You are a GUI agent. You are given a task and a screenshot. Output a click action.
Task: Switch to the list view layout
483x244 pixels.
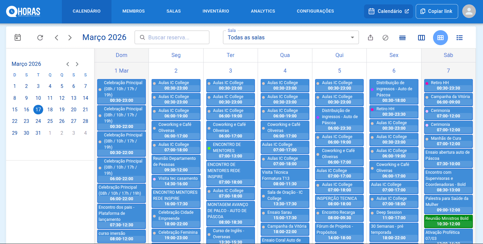tap(460, 38)
